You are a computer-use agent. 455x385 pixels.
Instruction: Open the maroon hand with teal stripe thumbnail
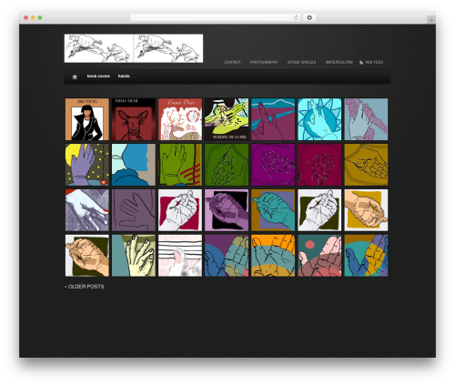pyautogui.click(x=273, y=119)
